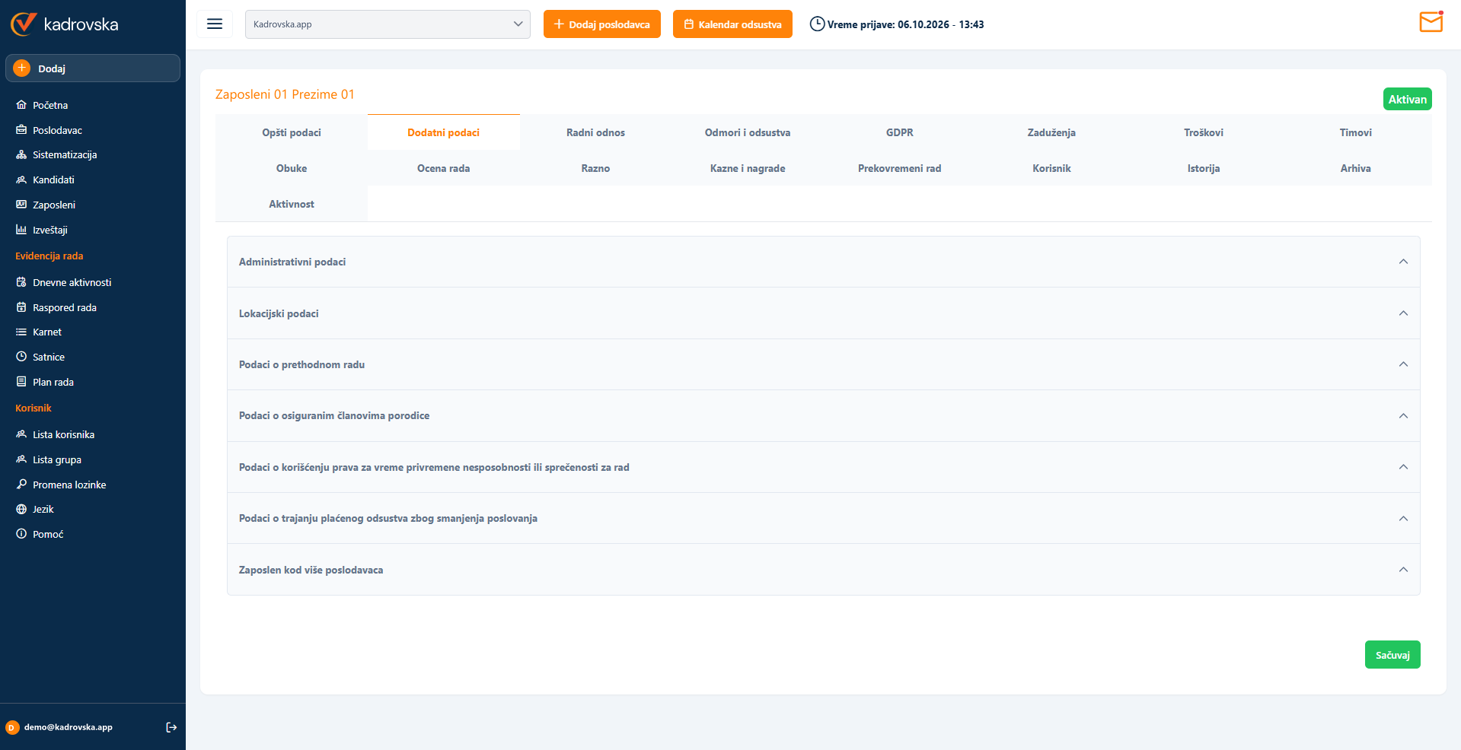Viewport: 1461px width, 750px height.
Task: Click the green Aktivan status badge
Action: 1407,99
